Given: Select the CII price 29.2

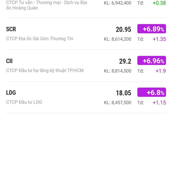Looking at the screenshot, I should [125, 61].
